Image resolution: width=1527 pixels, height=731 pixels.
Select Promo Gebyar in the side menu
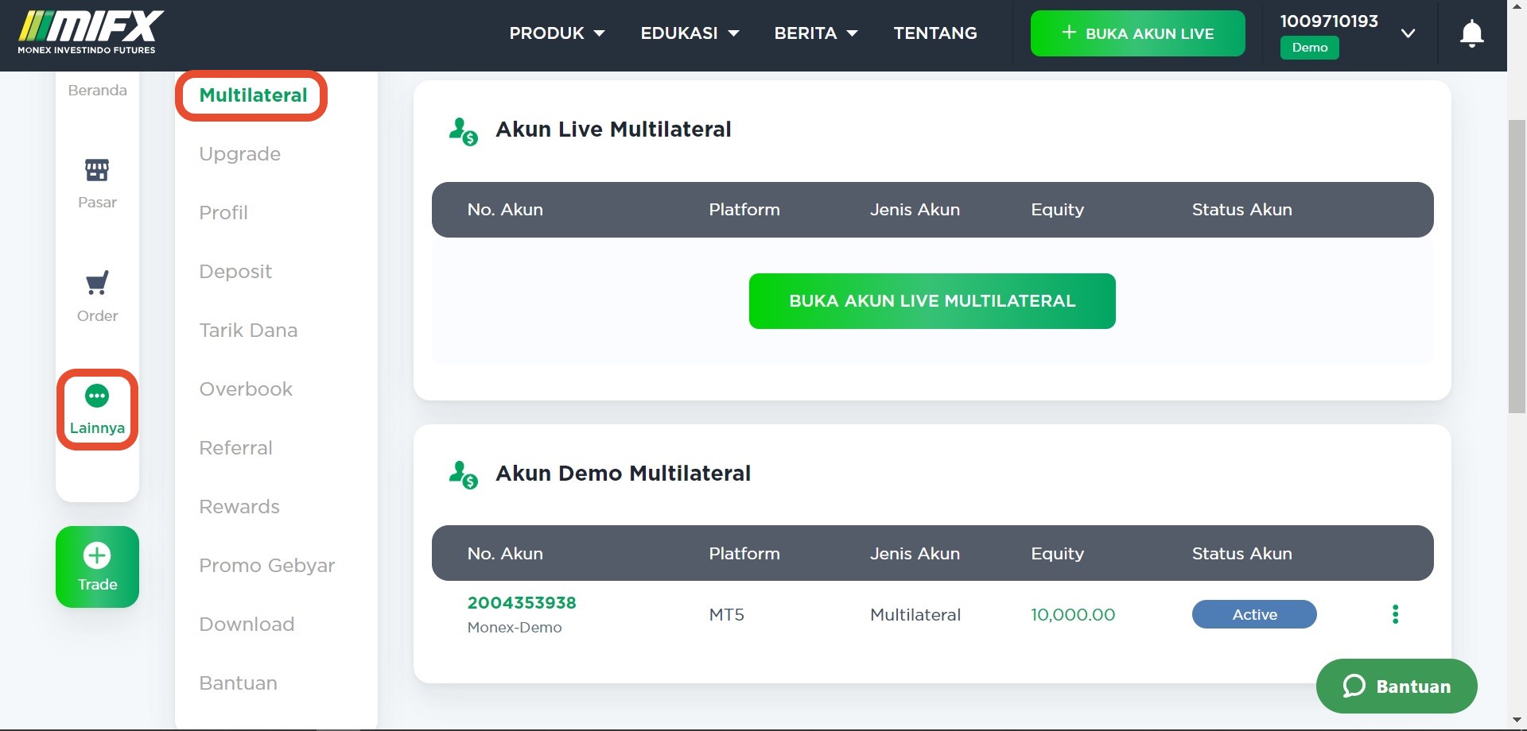[x=267, y=566]
